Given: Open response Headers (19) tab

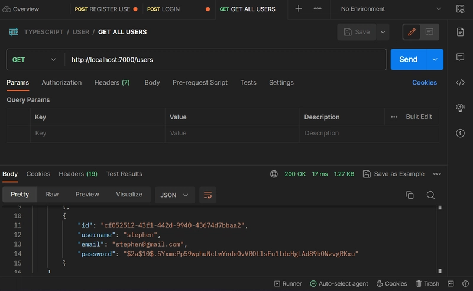Looking at the screenshot, I should click(x=78, y=174).
